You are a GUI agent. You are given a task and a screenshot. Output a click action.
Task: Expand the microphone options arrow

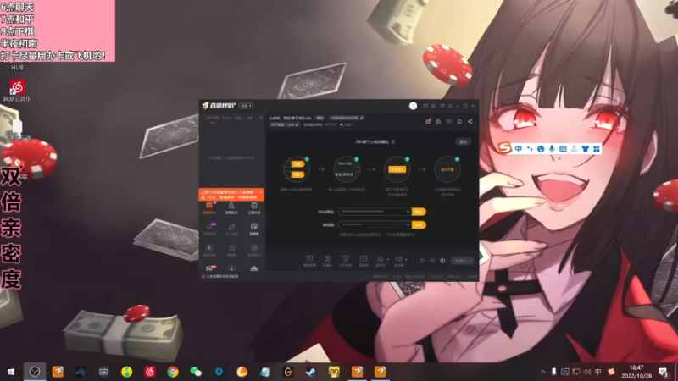point(388,260)
